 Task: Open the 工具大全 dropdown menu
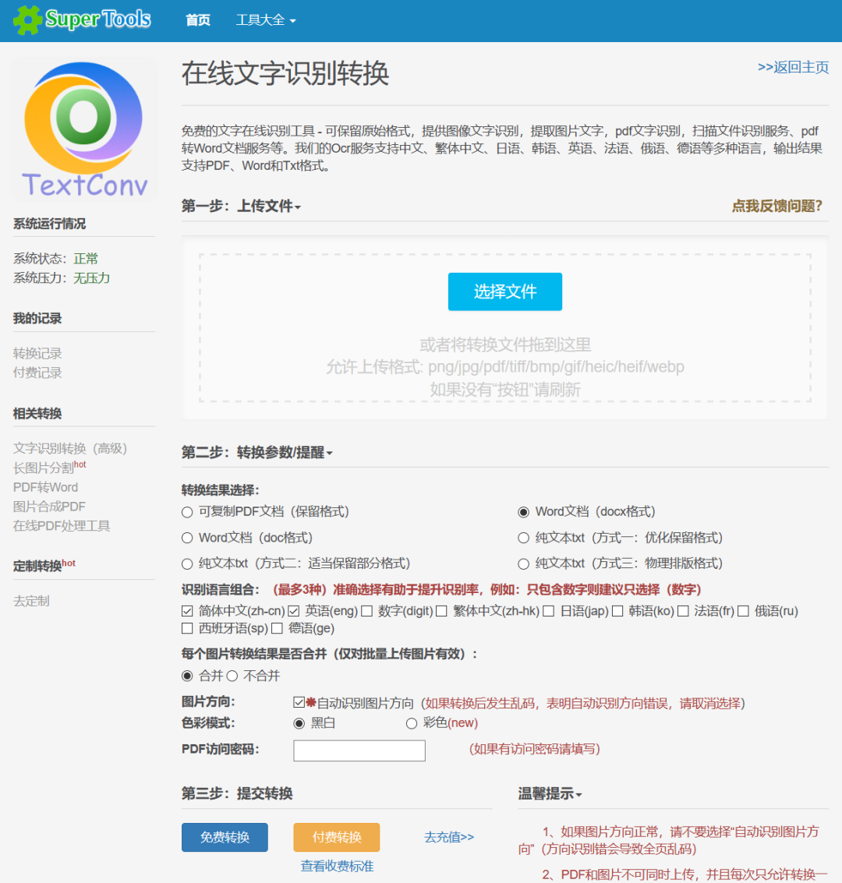click(266, 20)
